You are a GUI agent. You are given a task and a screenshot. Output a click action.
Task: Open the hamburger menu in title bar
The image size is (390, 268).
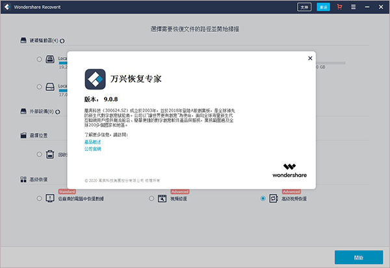coord(353,7)
